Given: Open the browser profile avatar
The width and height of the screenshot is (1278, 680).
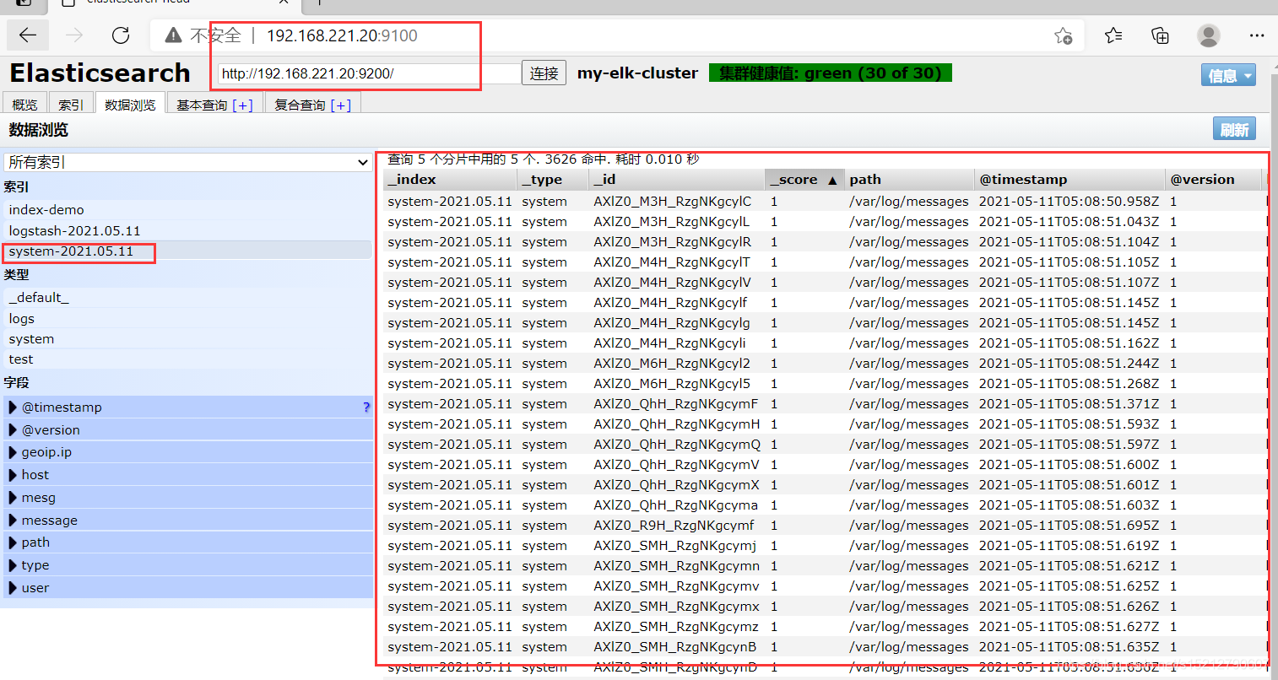Looking at the screenshot, I should pyautogui.click(x=1209, y=35).
